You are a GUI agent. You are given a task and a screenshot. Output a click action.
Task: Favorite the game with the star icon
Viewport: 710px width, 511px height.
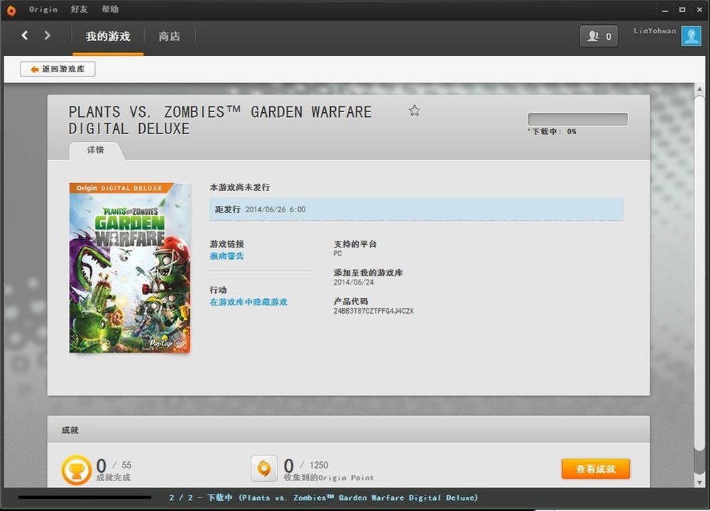click(415, 110)
